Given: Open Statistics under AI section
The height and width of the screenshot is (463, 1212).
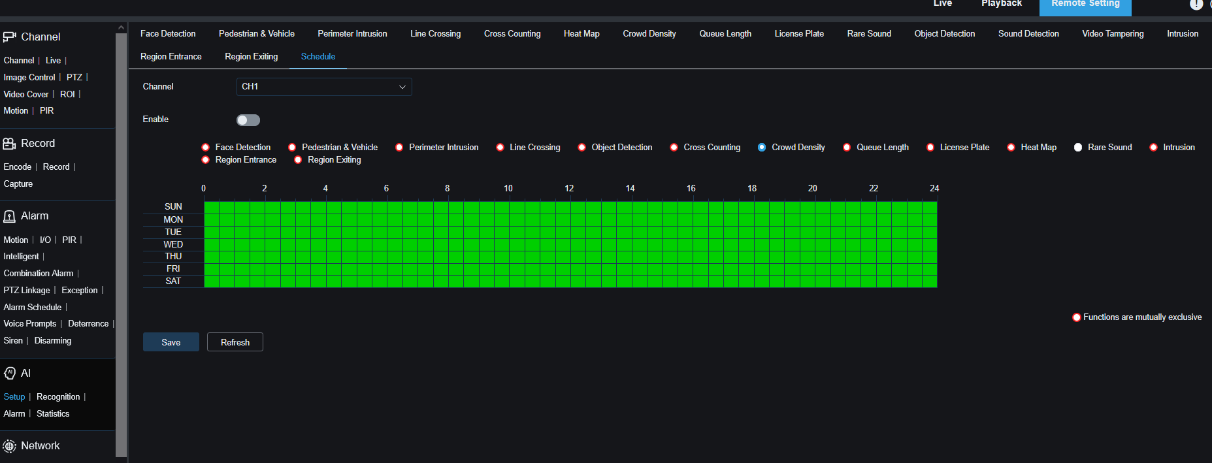Looking at the screenshot, I should [x=53, y=414].
